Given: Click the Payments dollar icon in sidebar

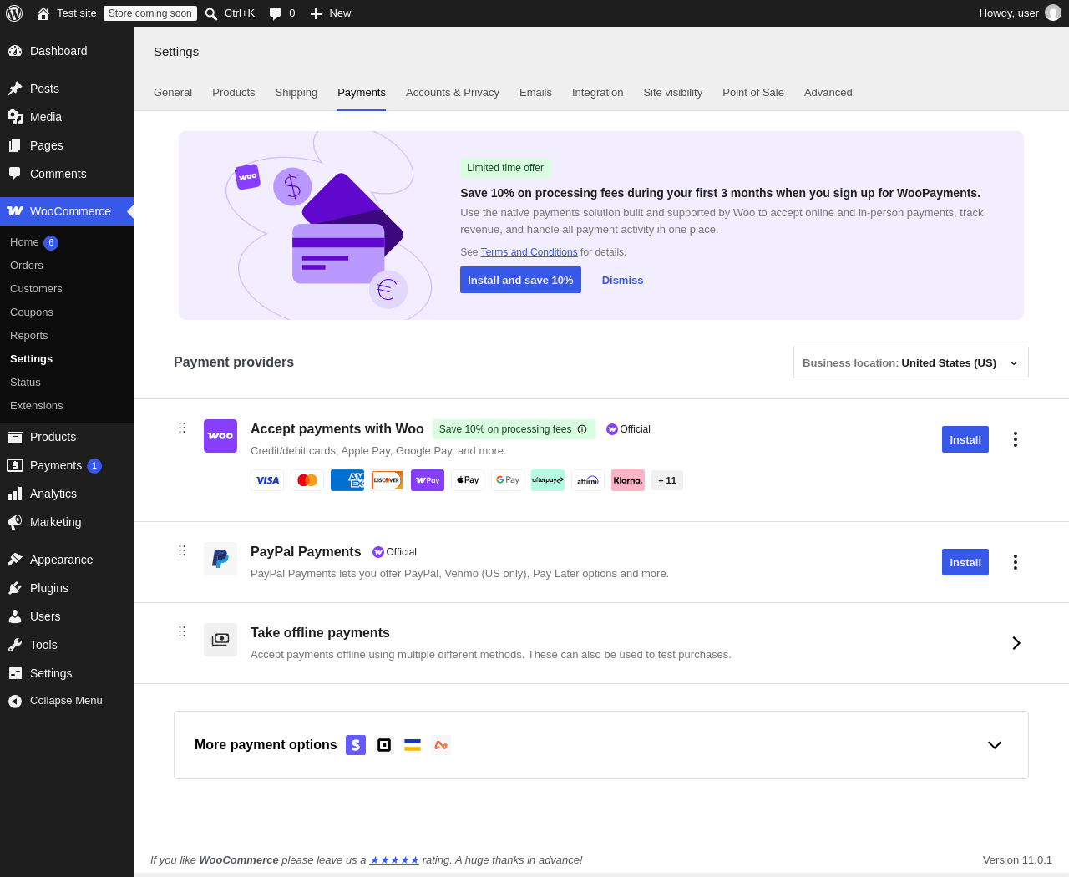Looking at the screenshot, I should pos(15,465).
